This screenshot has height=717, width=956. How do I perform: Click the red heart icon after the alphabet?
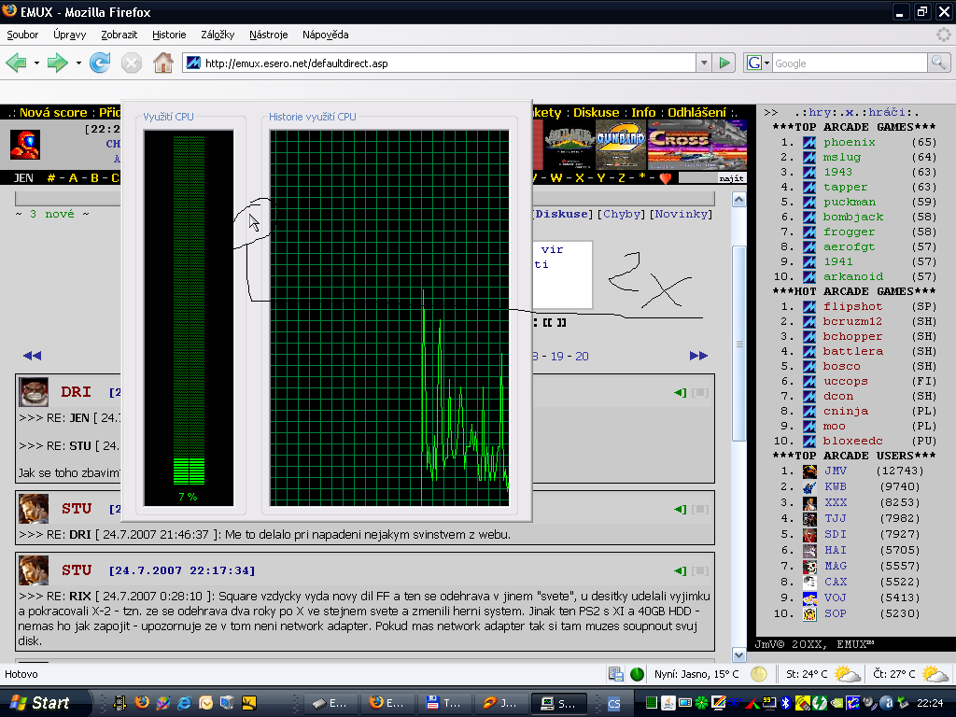665,178
